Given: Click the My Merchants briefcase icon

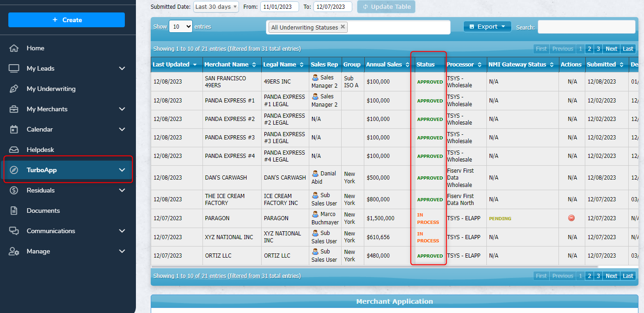Looking at the screenshot, I should tap(14, 109).
